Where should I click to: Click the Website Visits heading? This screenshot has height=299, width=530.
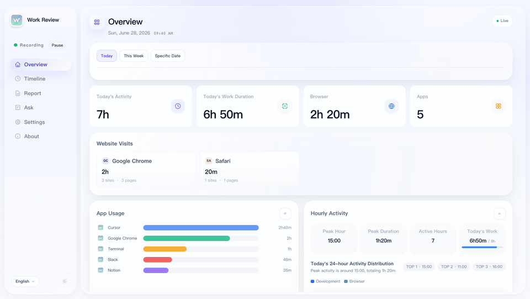(x=115, y=143)
